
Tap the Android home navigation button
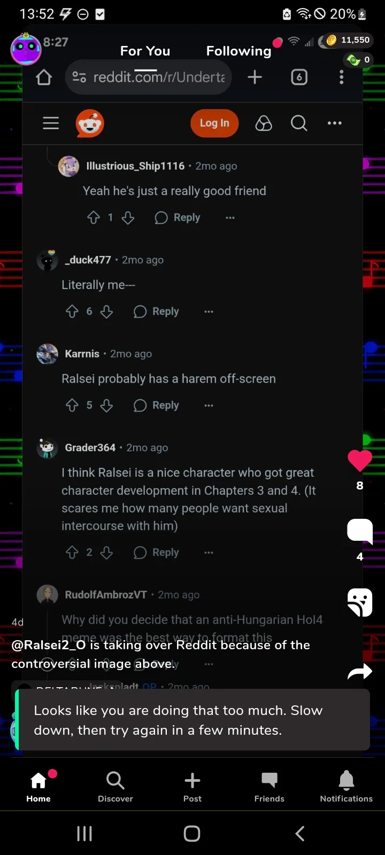point(192,834)
